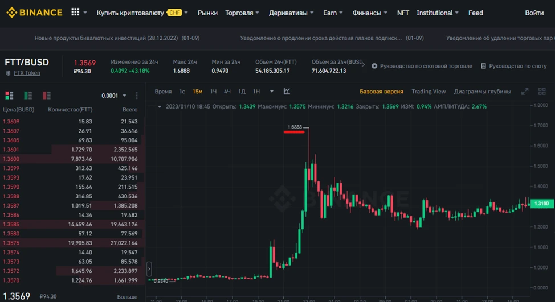Switch to Диаграммы глубины tab

[x=482, y=92]
